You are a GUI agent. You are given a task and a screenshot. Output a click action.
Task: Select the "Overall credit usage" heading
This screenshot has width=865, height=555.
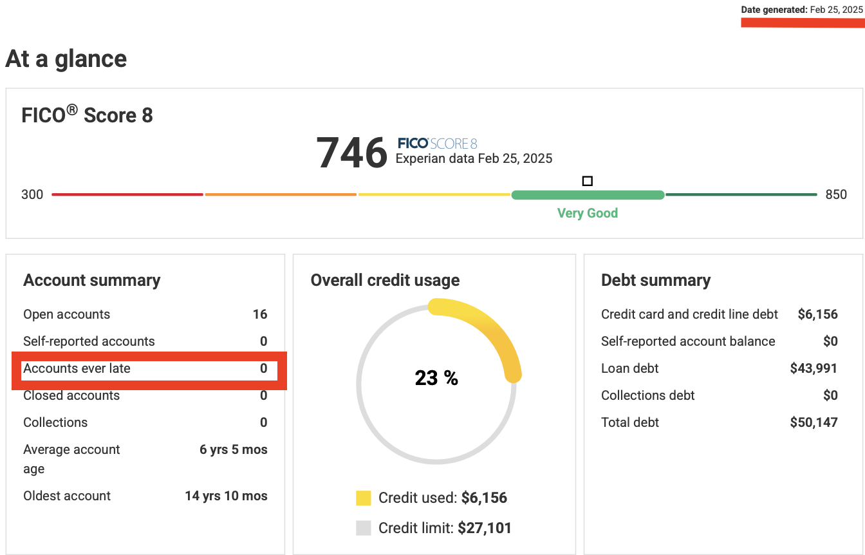pyautogui.click(x=385, y=280)
